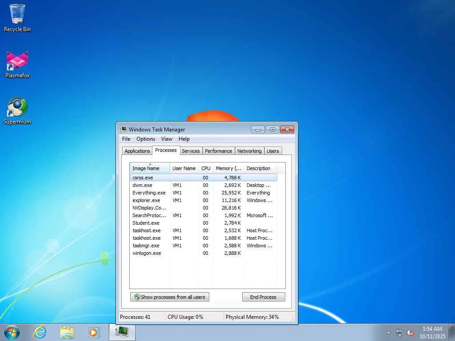Minimize the Task Manager window
This screenshot has width=455, height=341.
(x=258, y=129)
